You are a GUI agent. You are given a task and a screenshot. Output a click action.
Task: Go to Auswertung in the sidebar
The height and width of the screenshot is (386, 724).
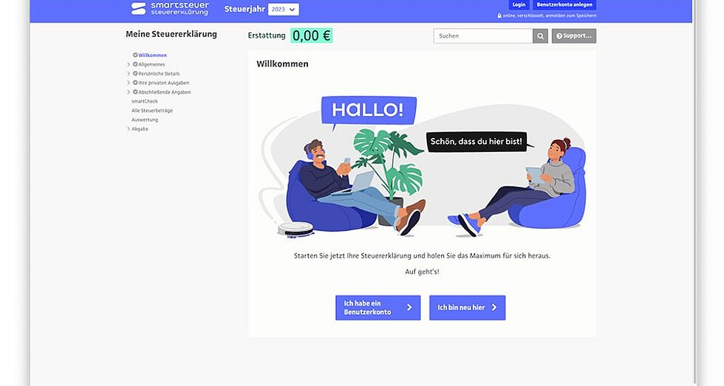[145, 120]
